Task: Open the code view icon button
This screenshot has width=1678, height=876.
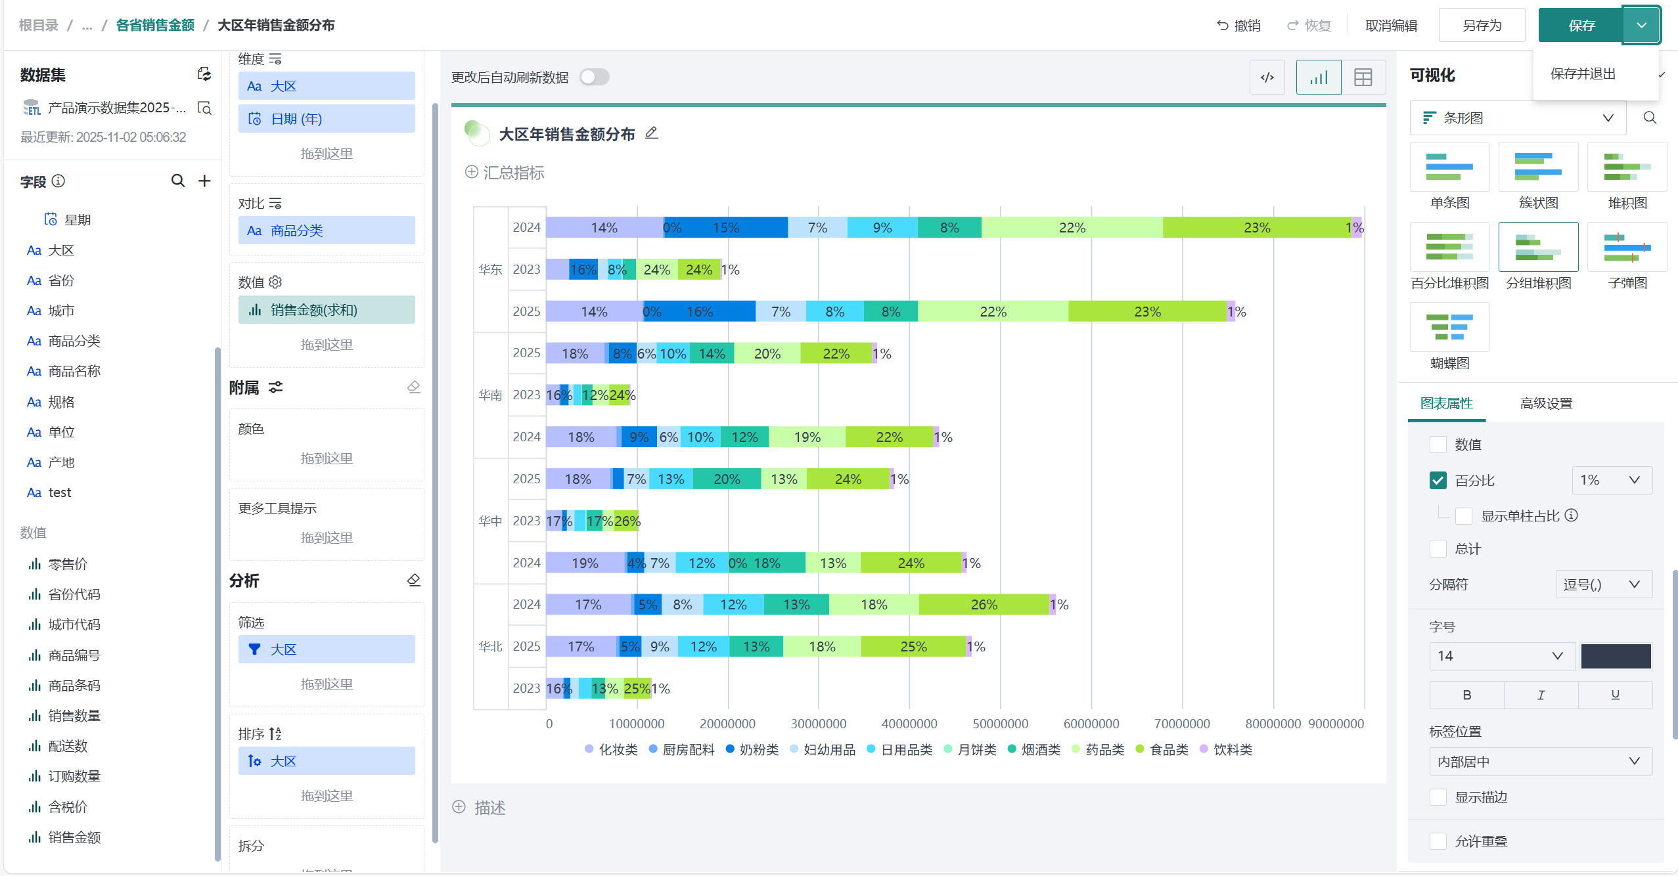Action: pyautogui.click(x=1267, y=77)
